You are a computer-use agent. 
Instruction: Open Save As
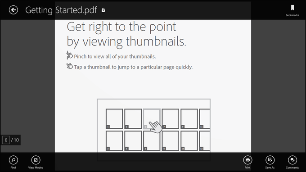click(x=270, y=162)
